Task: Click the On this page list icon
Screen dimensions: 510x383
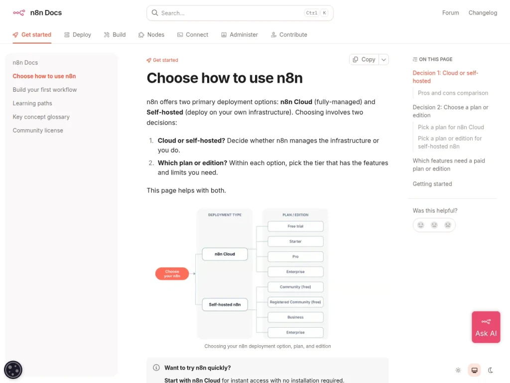Action: [x=415, y=59]
